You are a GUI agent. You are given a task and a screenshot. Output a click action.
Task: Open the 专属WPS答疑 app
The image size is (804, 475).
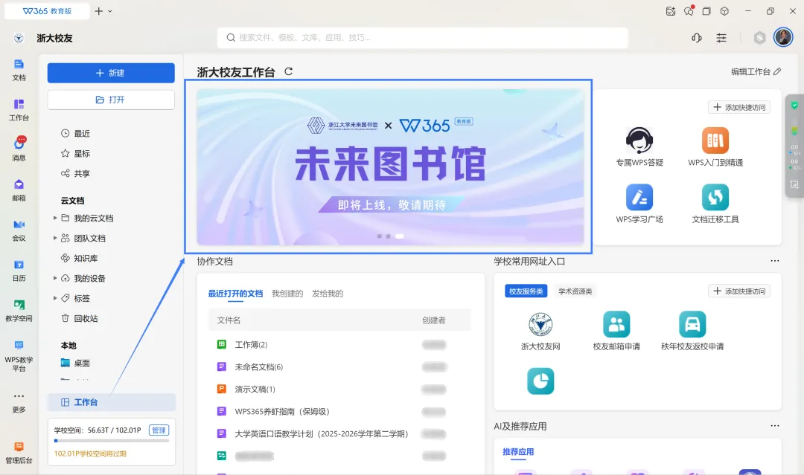(639, 147)
